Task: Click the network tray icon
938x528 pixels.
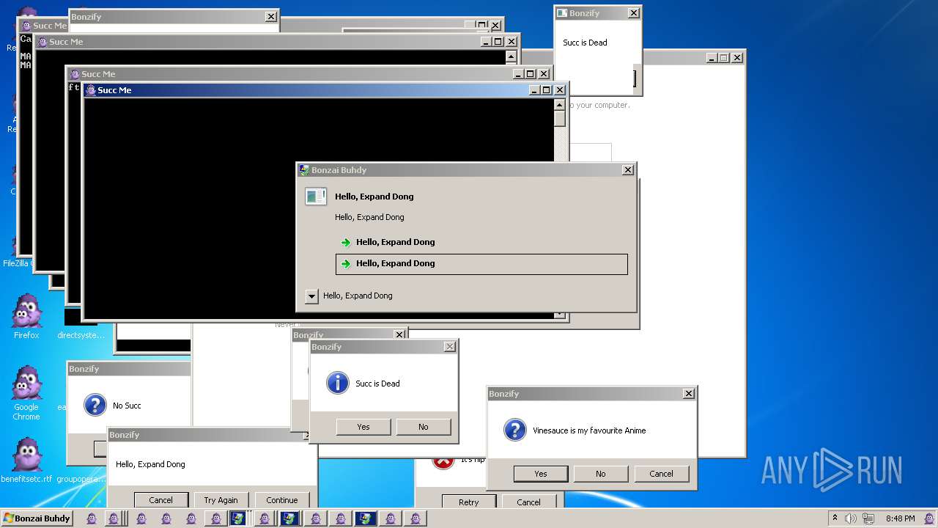Action: tap(868, 518)
